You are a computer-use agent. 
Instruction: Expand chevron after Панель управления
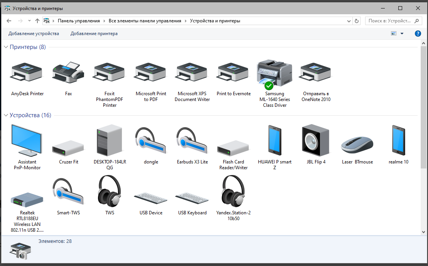point(104,21)
